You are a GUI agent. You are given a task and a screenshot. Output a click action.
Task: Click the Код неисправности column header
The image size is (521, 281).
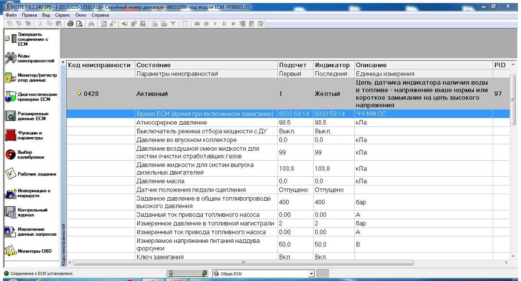click(101, 65)
